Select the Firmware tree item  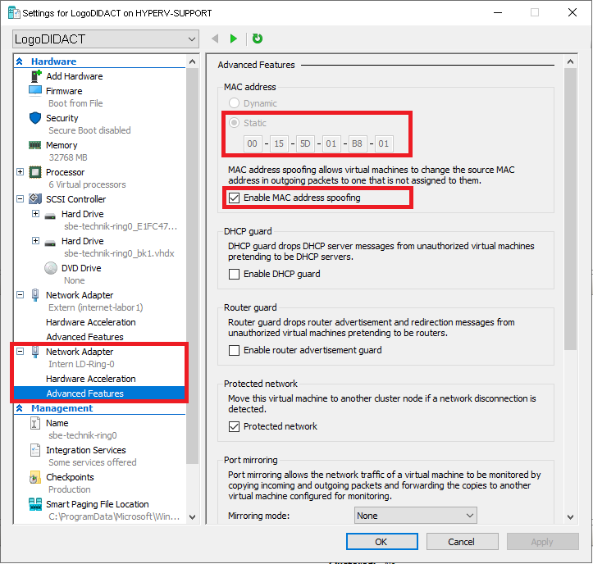[x=64, y=91]
